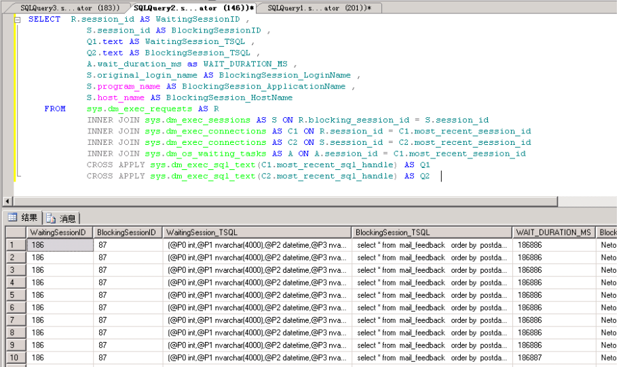
Task: Click Q1.text in the select list
Action: (x=105, y=41)
